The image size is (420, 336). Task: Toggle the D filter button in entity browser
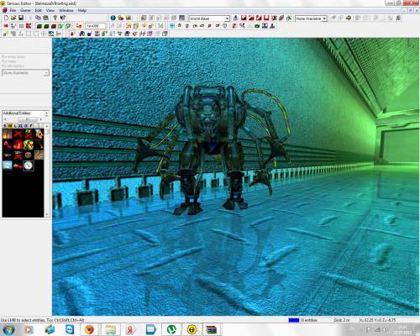26,126
